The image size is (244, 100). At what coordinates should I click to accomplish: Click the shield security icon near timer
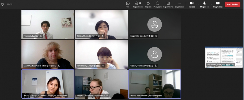click(2, 5)
